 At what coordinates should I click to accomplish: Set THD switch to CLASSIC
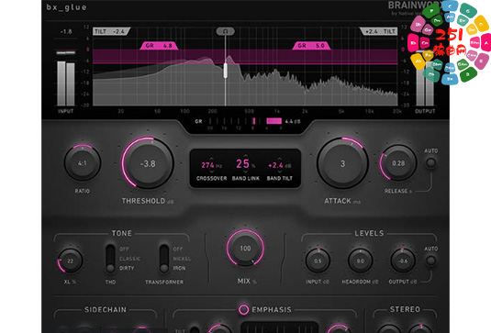[x=129, y=259]
